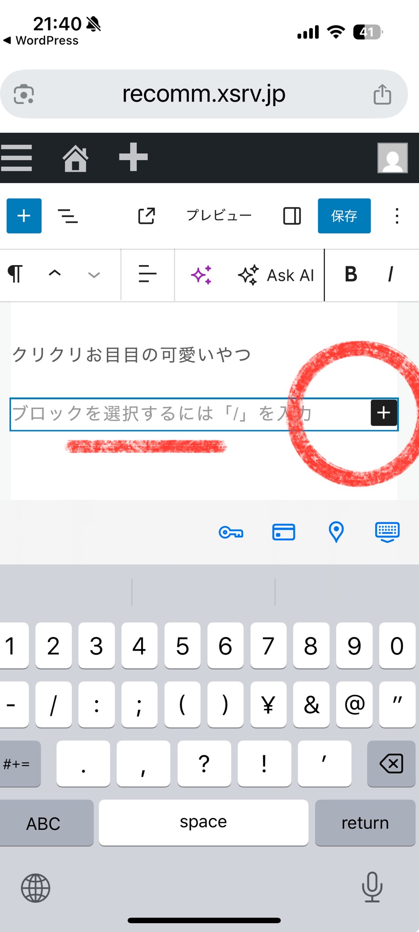
Task: Open the document overview list view
Action: [68, 216]
